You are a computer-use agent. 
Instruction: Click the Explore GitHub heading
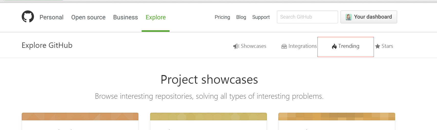(x=47, y=45)
